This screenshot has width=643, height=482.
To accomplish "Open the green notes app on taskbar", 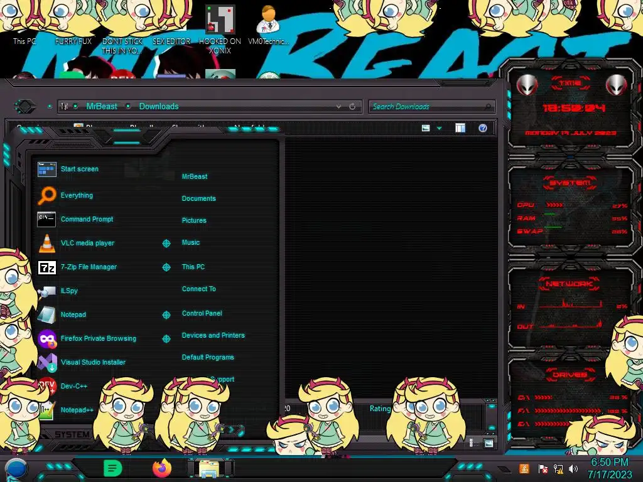I will tap(113, 468).
